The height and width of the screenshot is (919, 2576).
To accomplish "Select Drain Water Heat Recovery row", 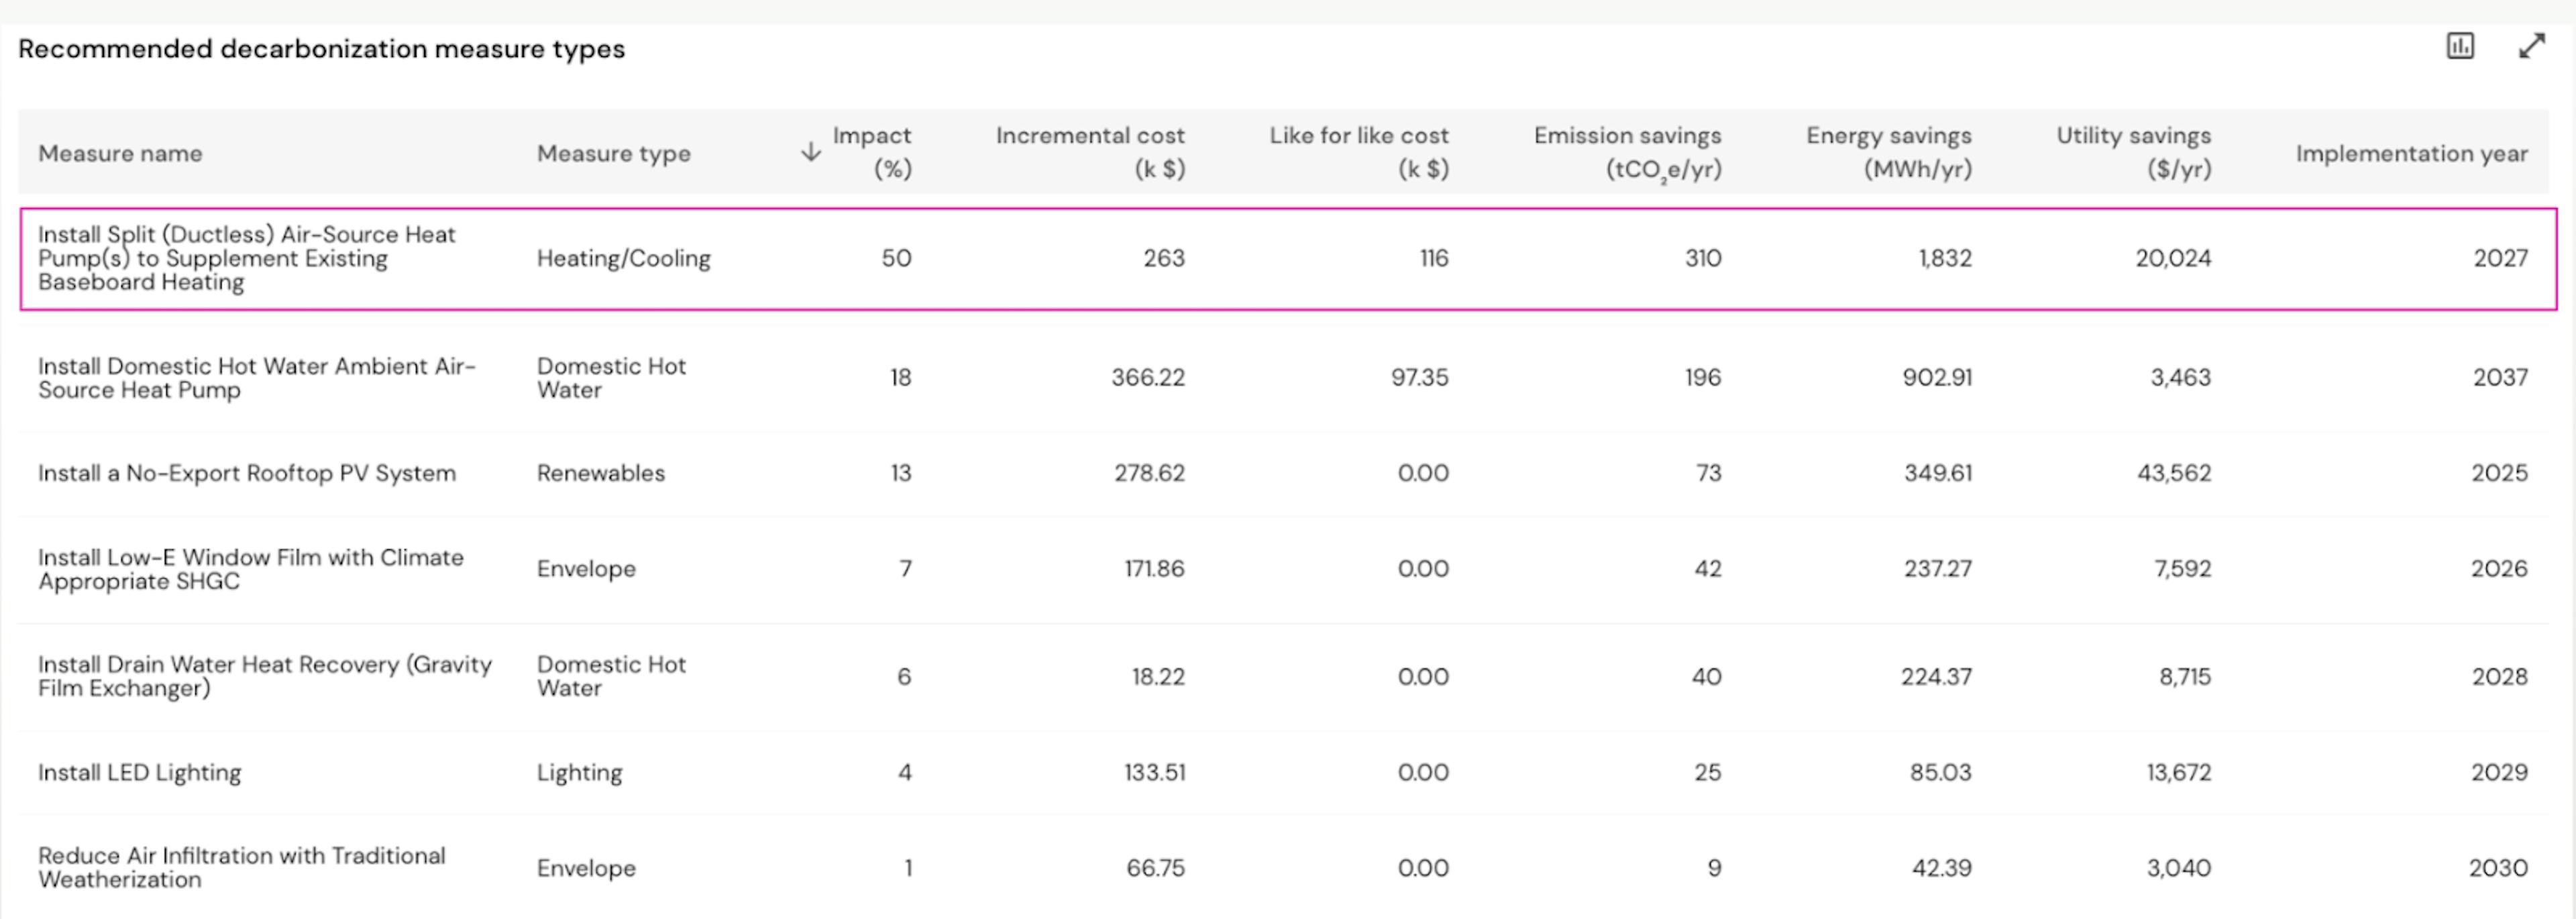I will tap(264, 676).
